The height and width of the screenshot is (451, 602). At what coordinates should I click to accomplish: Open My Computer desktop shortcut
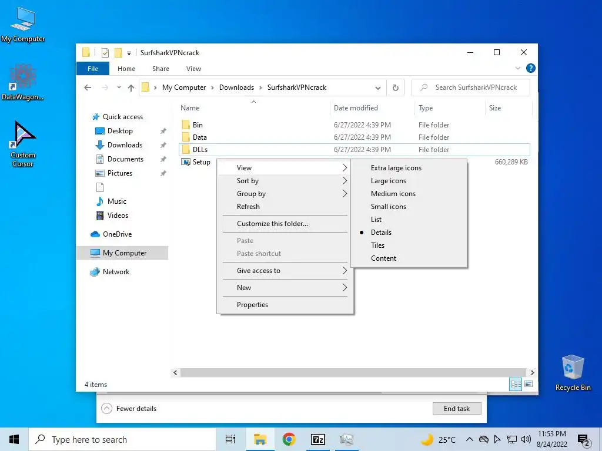pyautogui.click(x=23, y=25)
